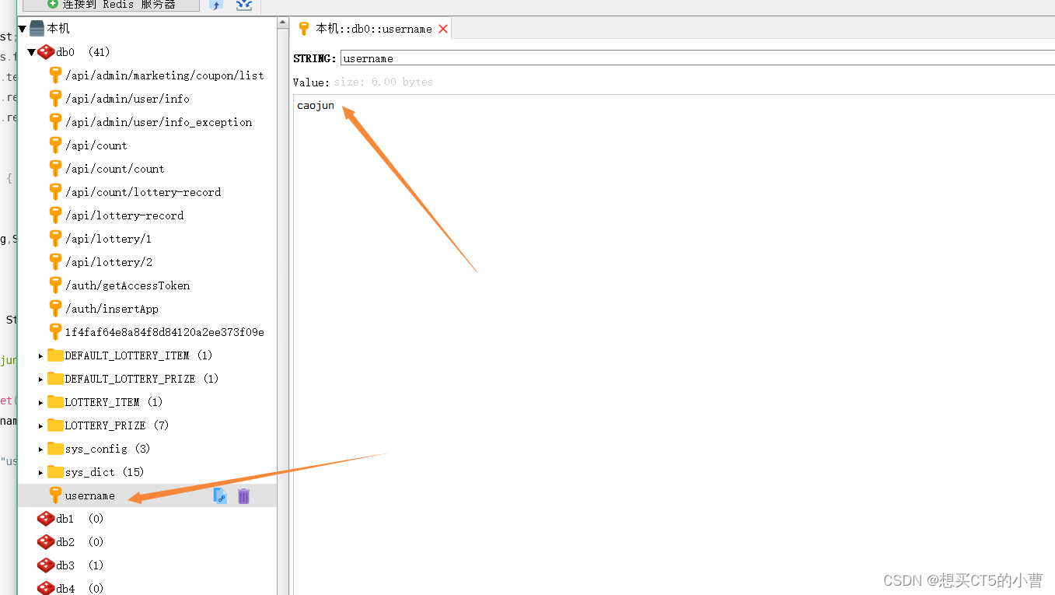
Task: Expand the LOTTERY_PRIZE (7) folder
Action: tap(41, 426)
